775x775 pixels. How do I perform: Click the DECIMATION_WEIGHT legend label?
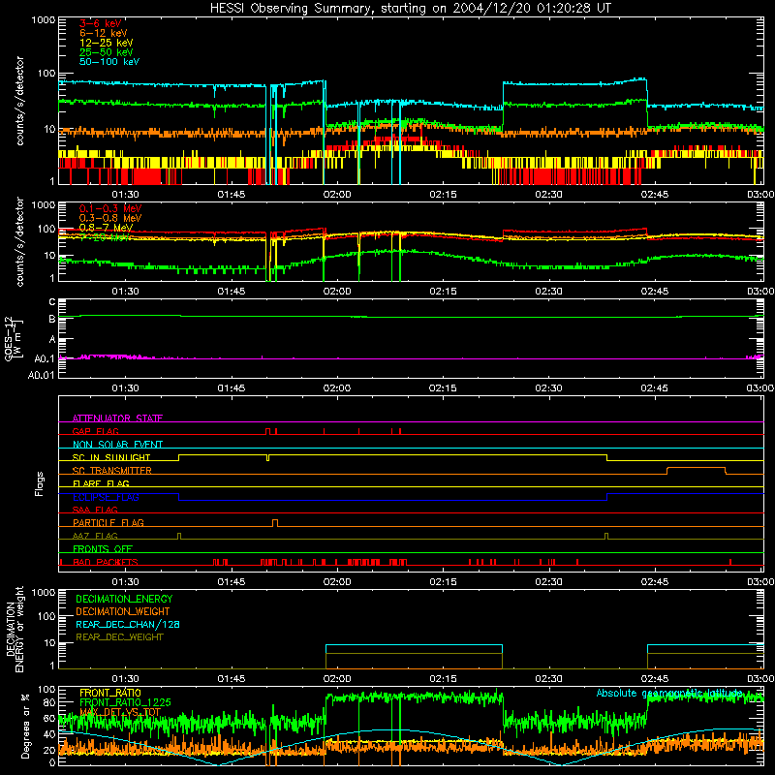(x=123, y=611)
